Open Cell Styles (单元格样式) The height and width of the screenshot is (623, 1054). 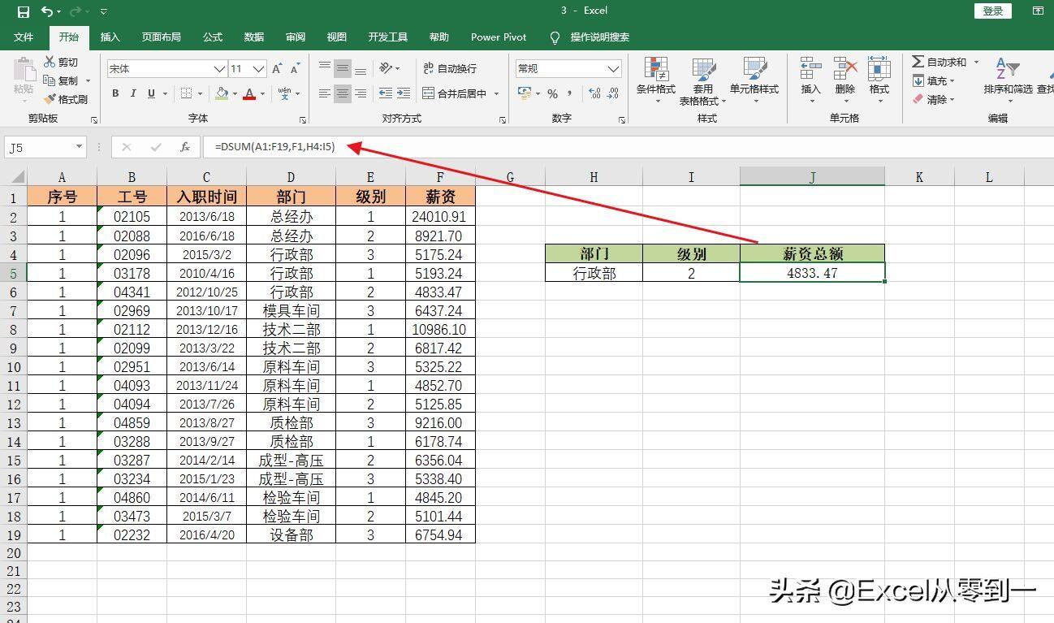click(x=754, y=78)
